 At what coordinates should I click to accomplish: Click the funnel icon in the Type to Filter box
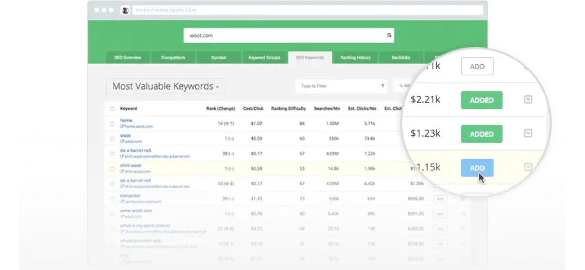point(382,85)
